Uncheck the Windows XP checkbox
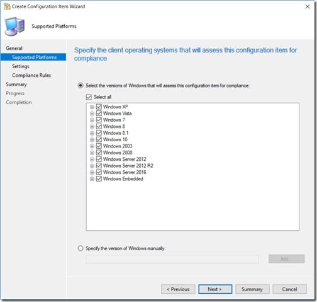 click(x=99, y=107)
